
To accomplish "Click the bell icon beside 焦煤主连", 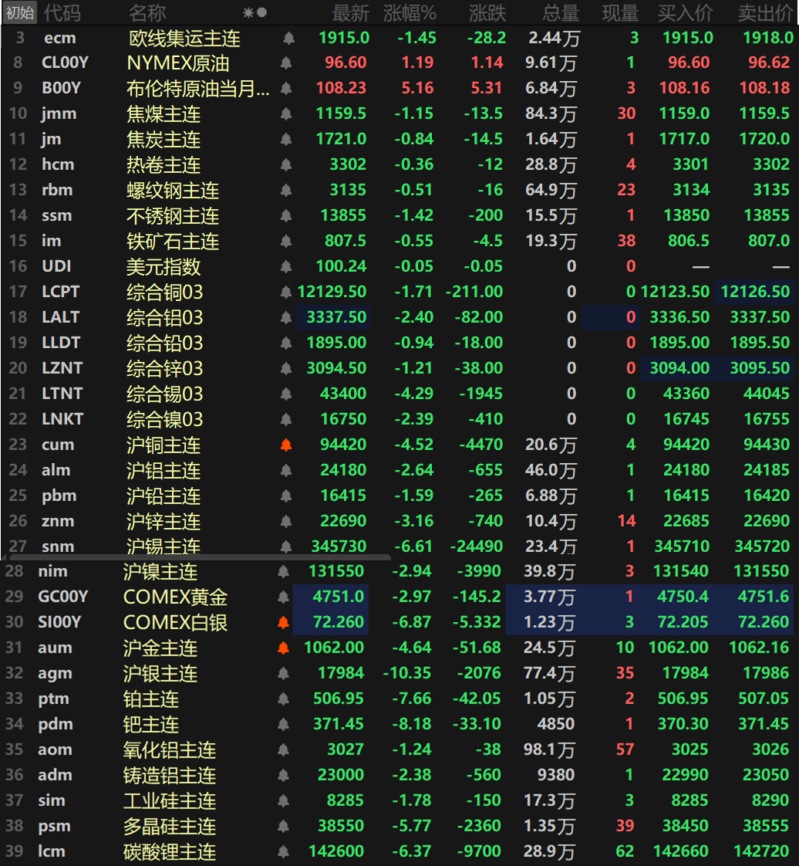I will (x=286, y=114).
